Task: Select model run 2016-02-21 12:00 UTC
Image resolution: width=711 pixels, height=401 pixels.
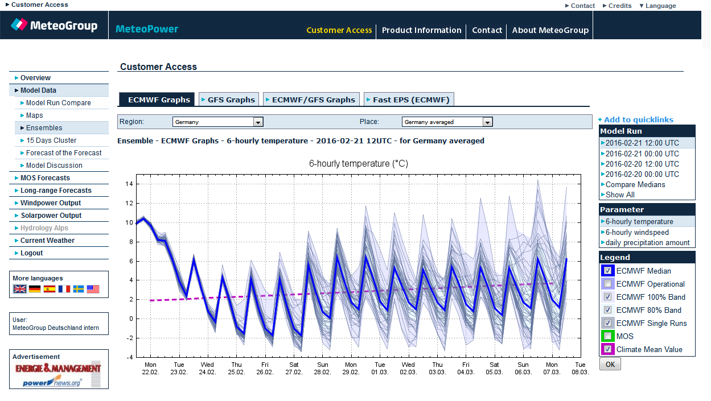Action: pos(647,143)
